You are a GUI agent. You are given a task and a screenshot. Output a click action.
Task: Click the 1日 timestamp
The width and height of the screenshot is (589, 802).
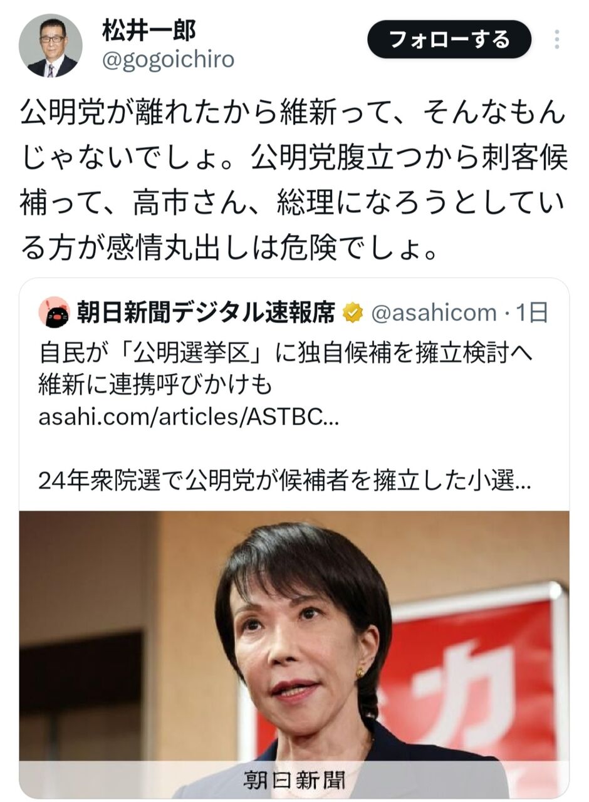[x=532, y=312]
